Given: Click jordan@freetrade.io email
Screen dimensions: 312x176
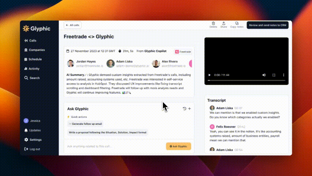Looking at the screenshot, I should (90, 66).
